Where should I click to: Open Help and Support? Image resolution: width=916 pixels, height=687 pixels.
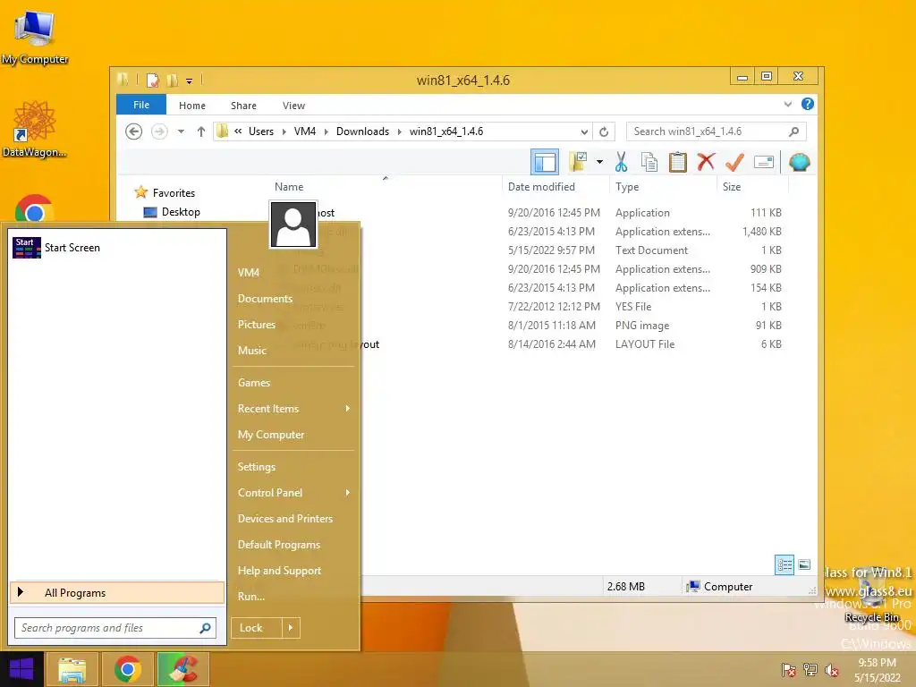point(279,571)
